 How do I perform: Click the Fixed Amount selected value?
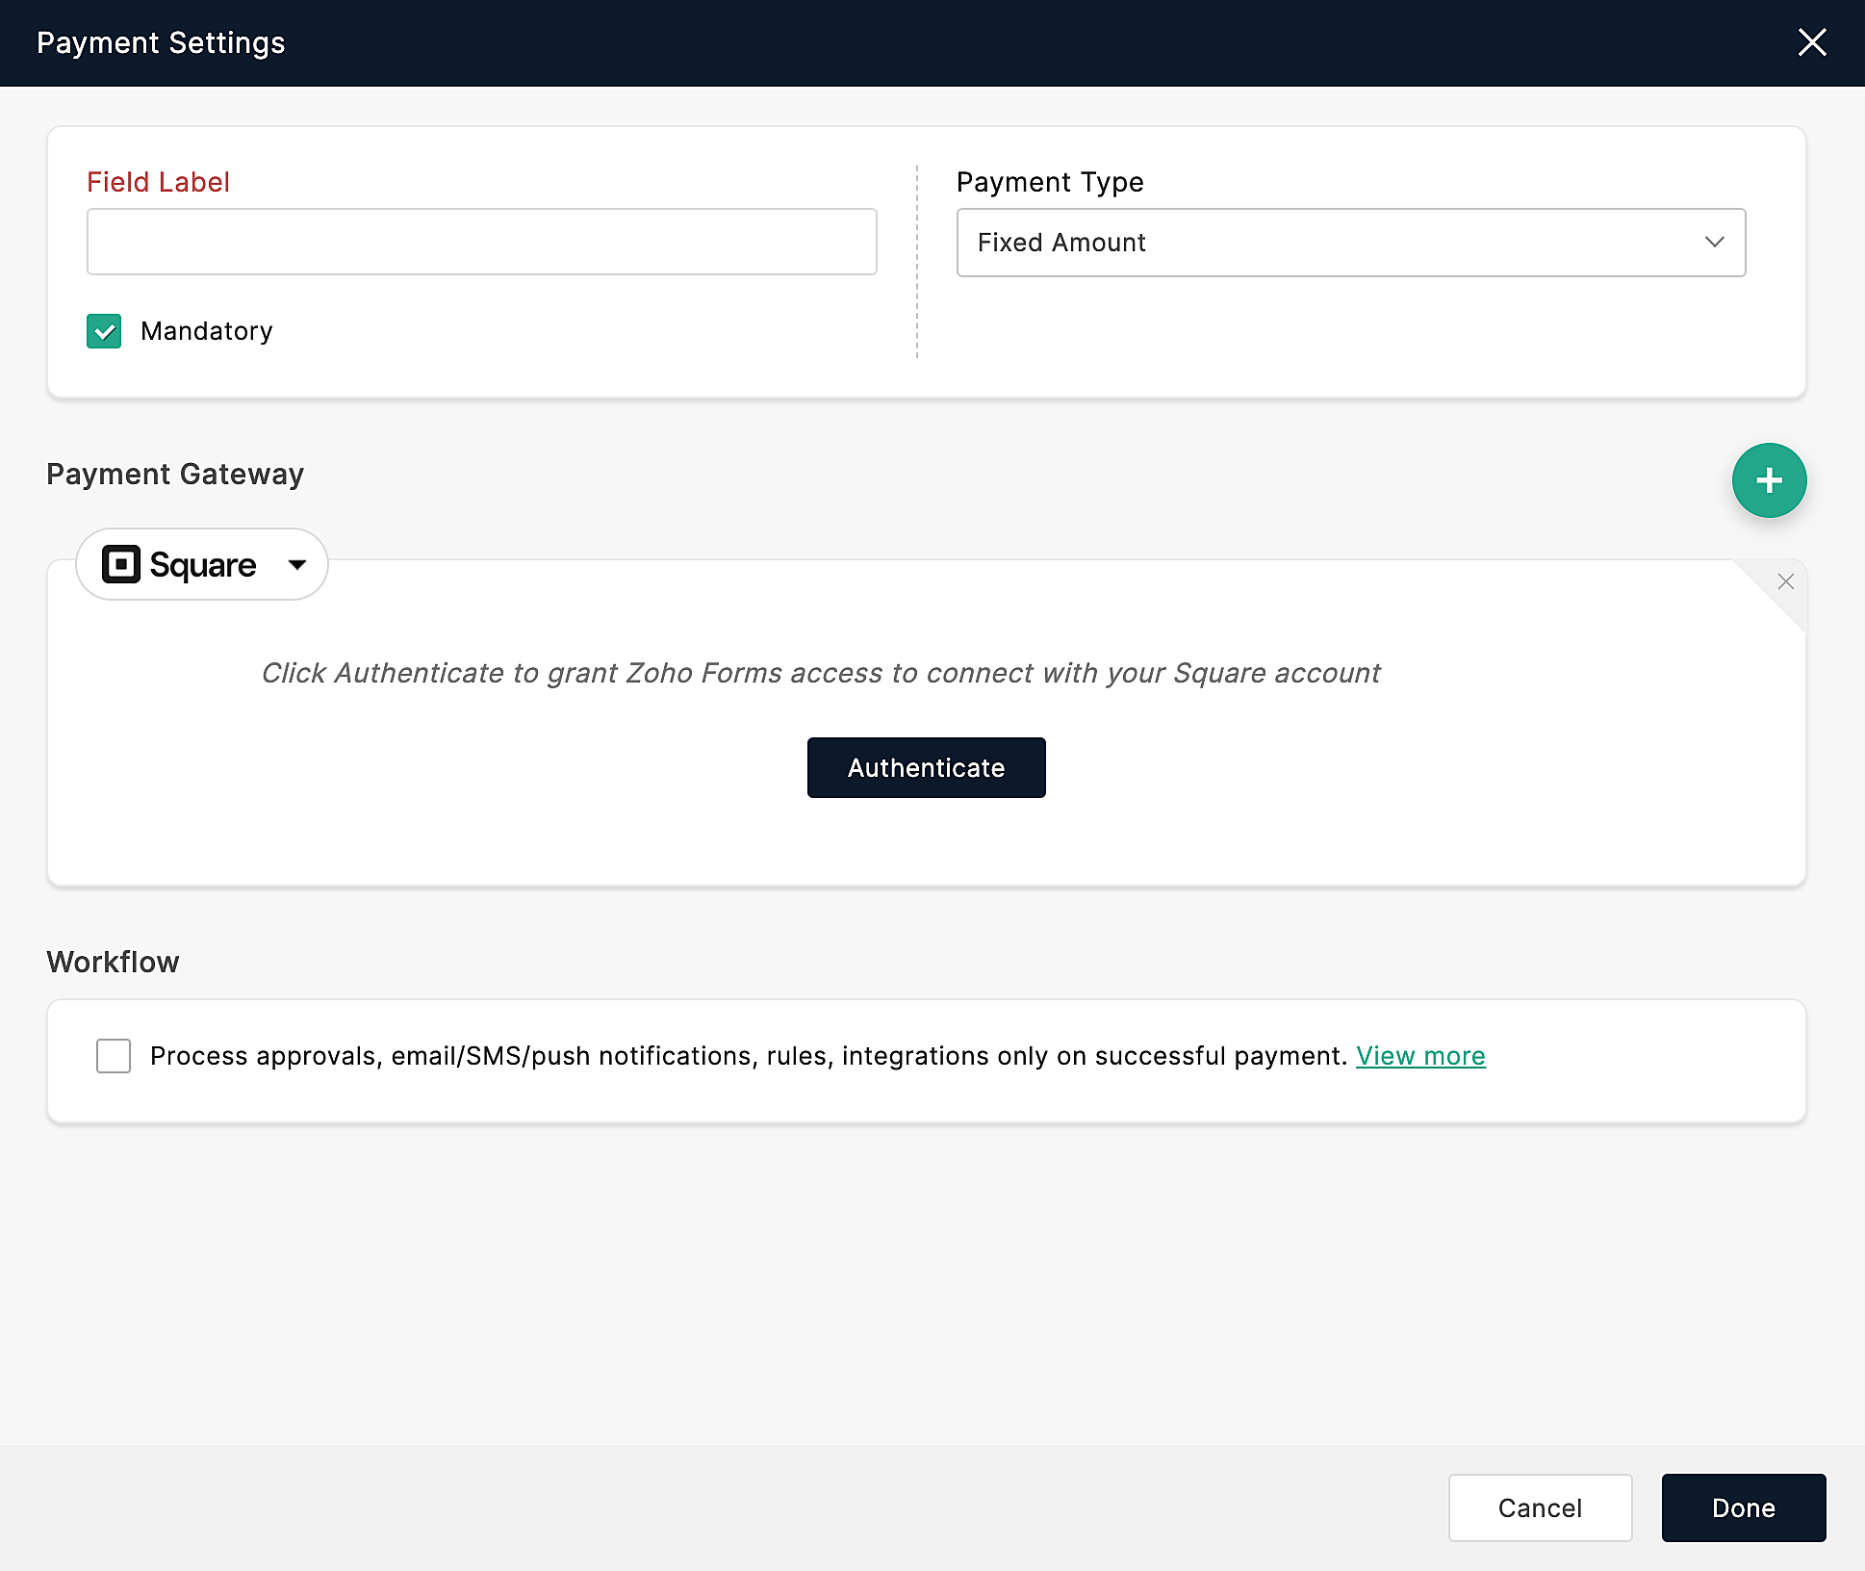point(1061,243)
